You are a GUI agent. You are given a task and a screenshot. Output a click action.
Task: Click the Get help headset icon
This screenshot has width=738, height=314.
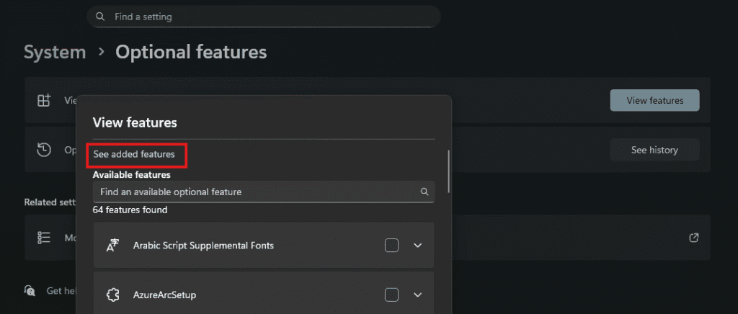point(30,290)
